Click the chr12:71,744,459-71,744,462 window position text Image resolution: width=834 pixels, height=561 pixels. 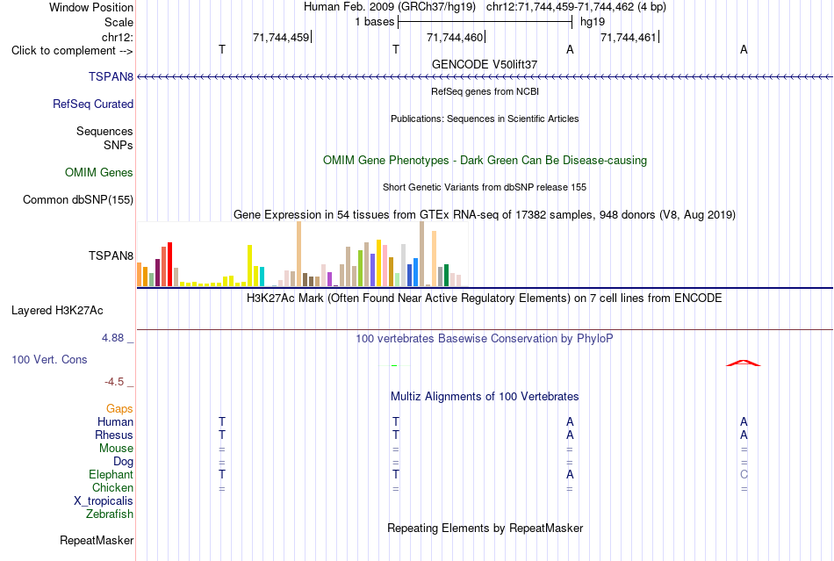[x=576, y=7]
